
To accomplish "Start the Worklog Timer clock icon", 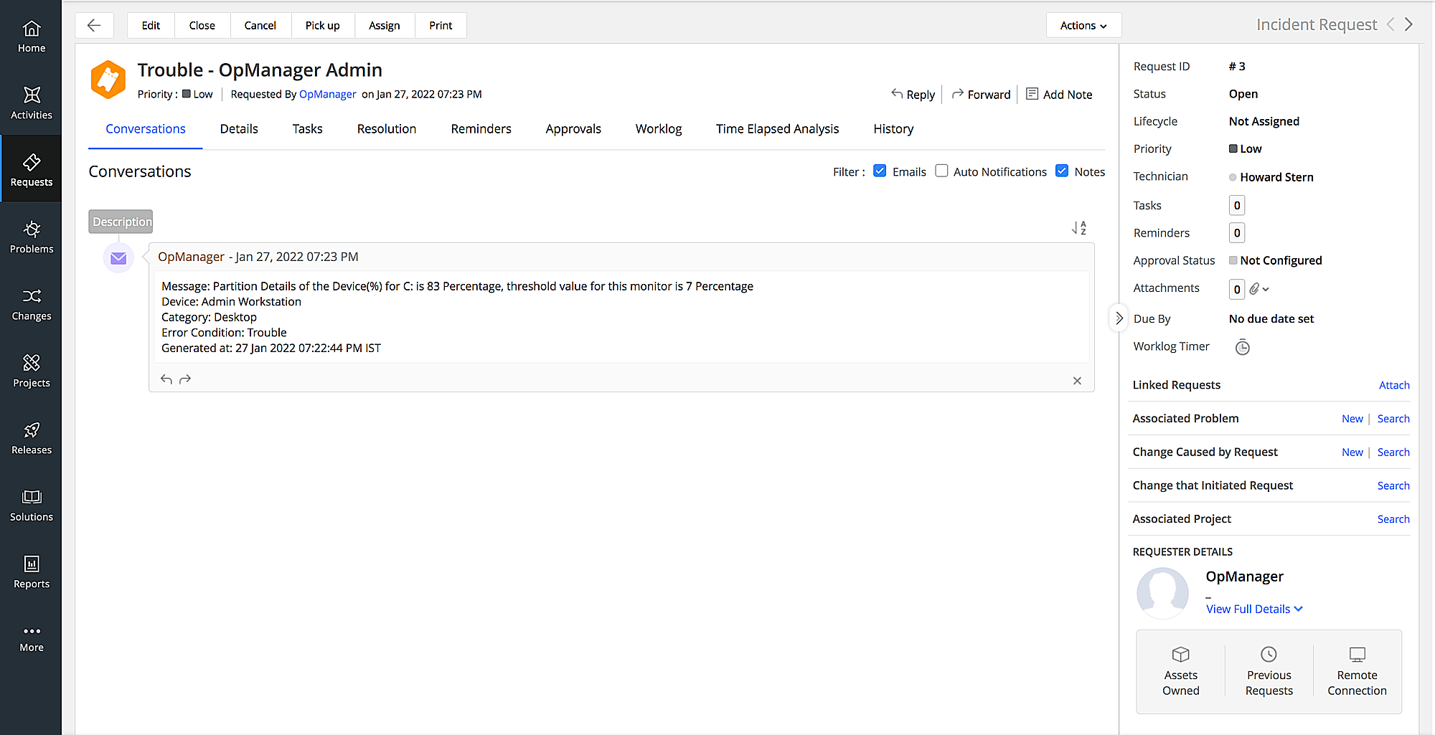I will tap(1242, 348).
